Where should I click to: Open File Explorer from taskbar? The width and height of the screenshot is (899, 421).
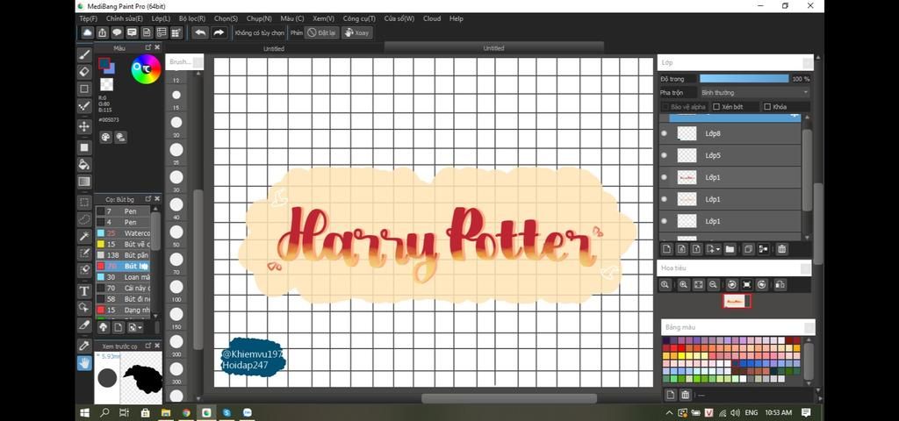pyautogui.click(x=166, y=412)
